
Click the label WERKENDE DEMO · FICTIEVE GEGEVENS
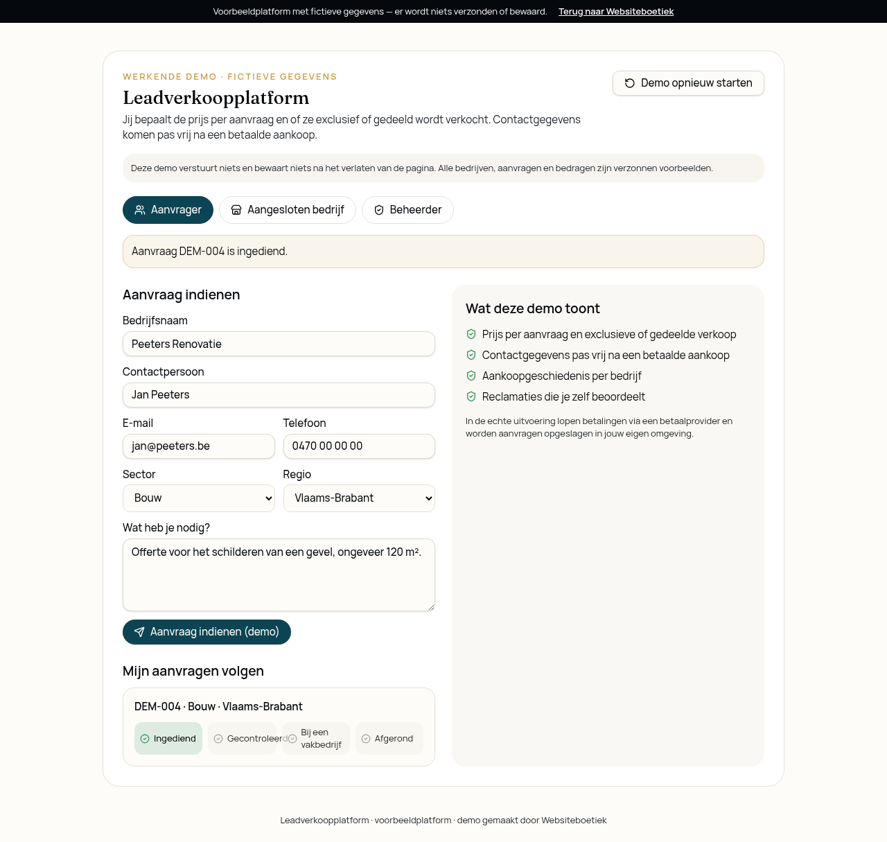pyautogui.click(x=230, y=77)
